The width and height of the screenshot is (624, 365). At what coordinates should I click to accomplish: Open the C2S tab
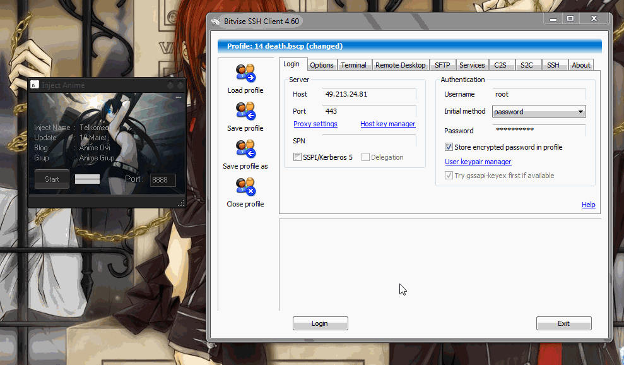500,65
